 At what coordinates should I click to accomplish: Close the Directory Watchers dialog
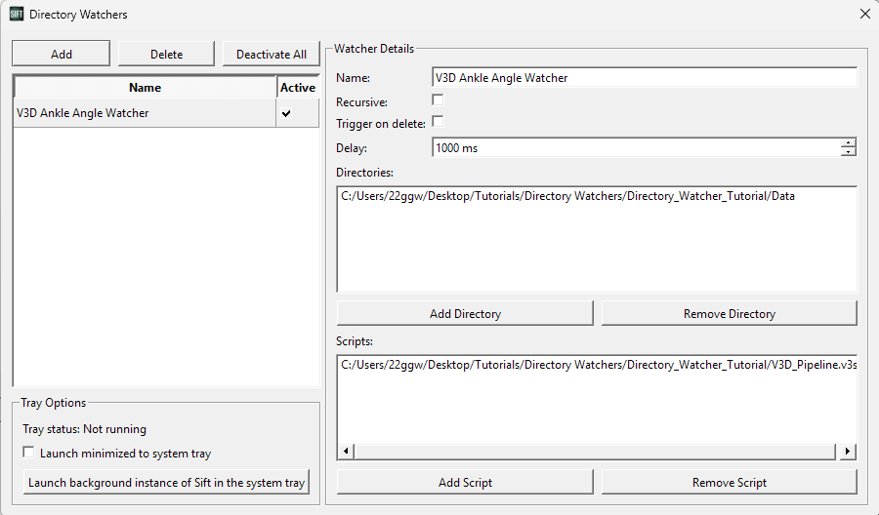[865, 14]
